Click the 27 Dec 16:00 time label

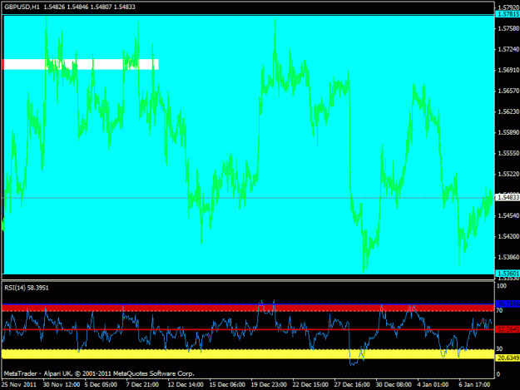point(352,384)
